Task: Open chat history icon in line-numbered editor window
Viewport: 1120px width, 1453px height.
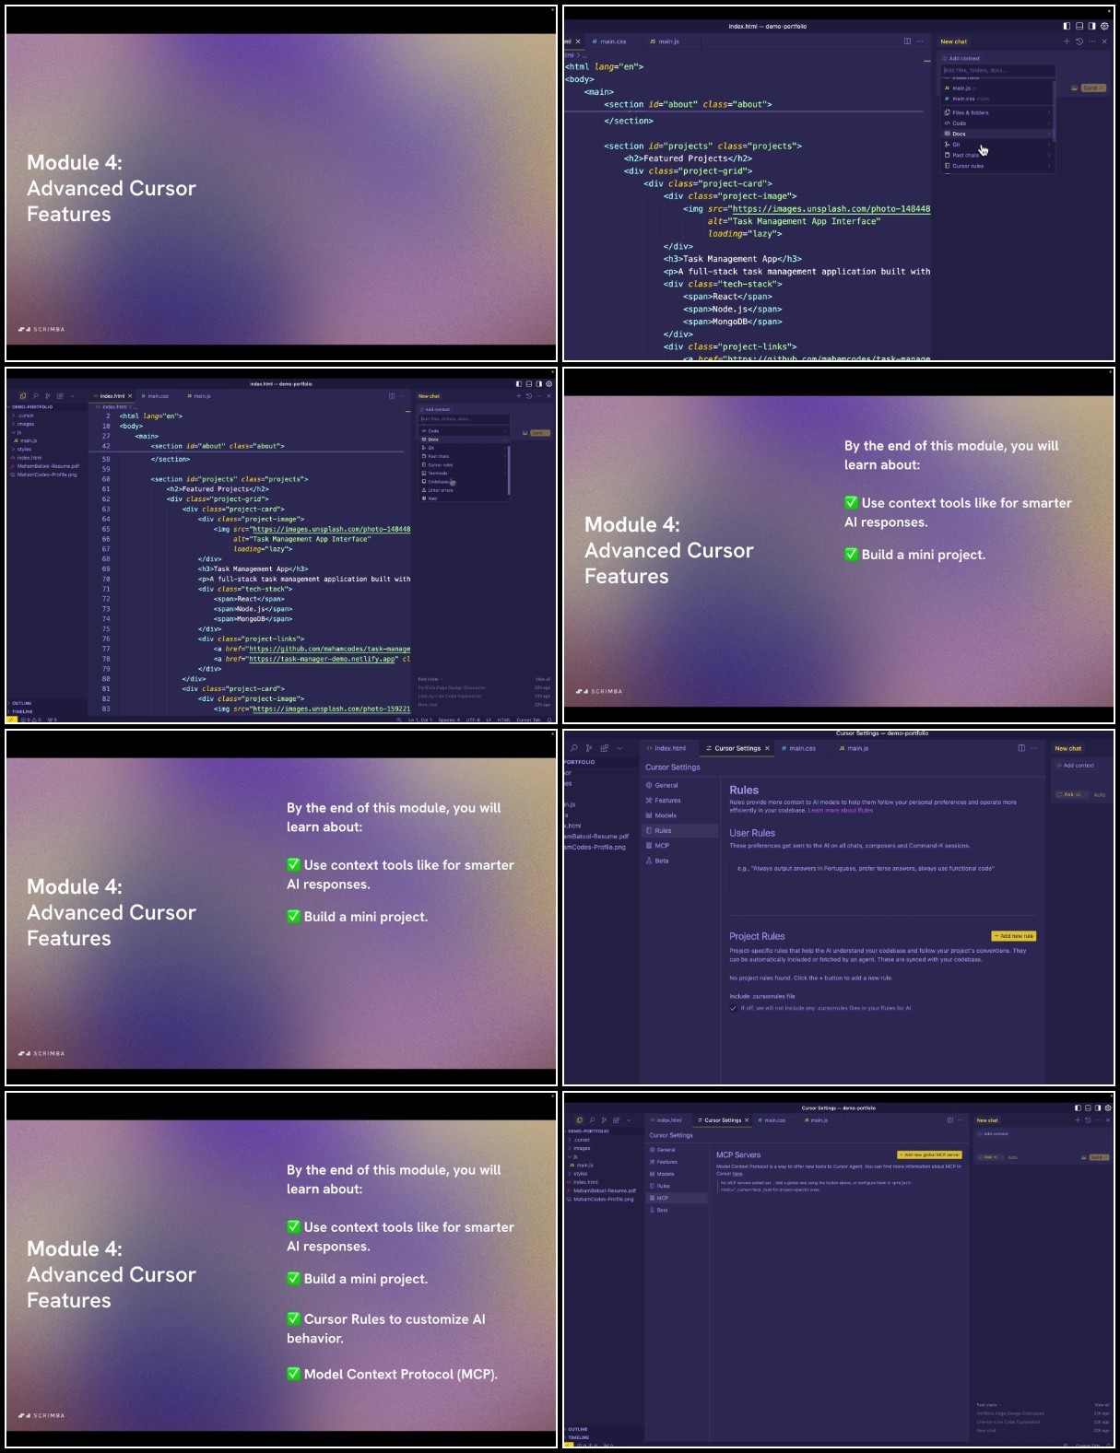Action: point(529,396)
